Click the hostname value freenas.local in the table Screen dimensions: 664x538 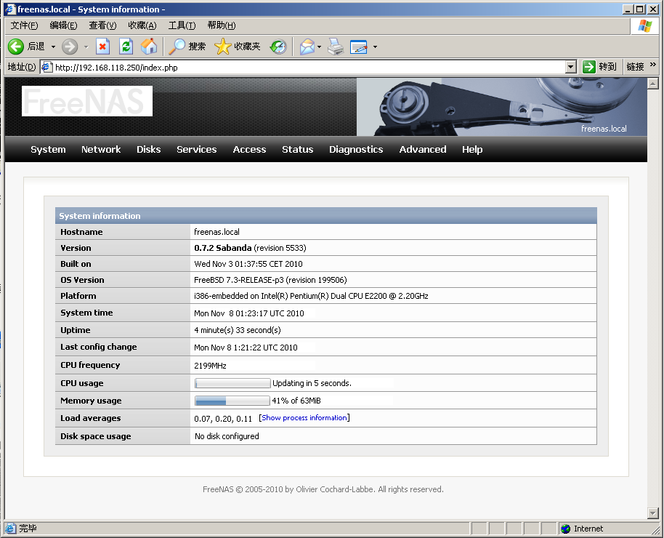click(x=216, y=232)
